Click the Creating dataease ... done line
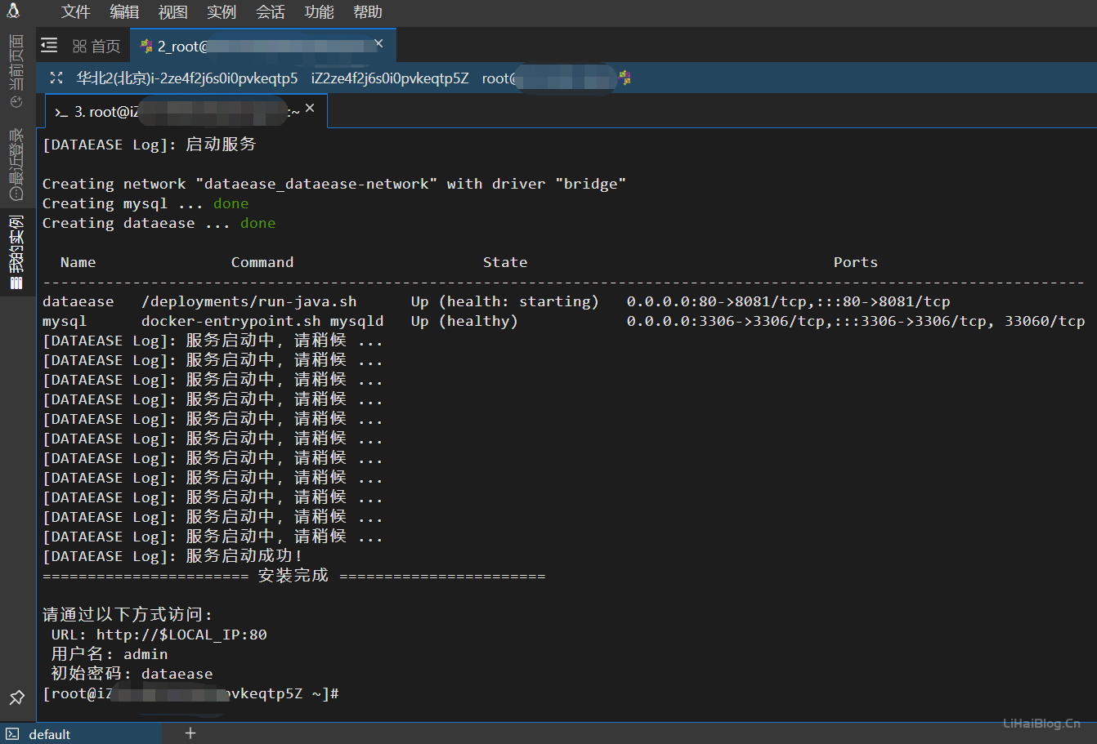This screenshot has width=1097, height=744. click(x=159, y=223)
